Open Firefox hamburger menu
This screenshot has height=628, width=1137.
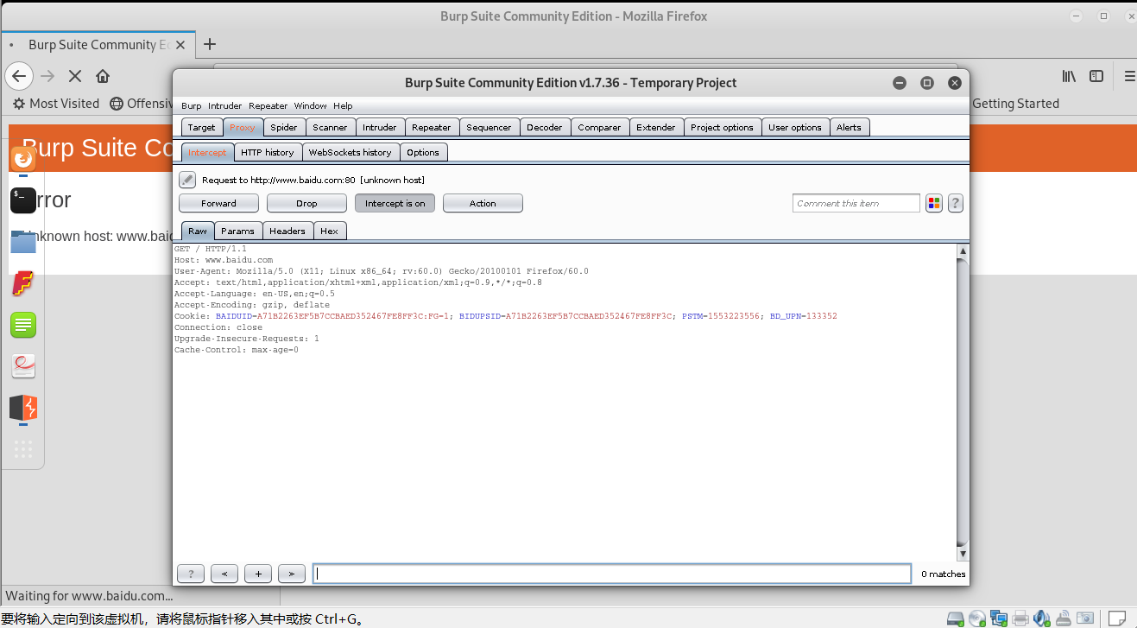click(1129, 76)
